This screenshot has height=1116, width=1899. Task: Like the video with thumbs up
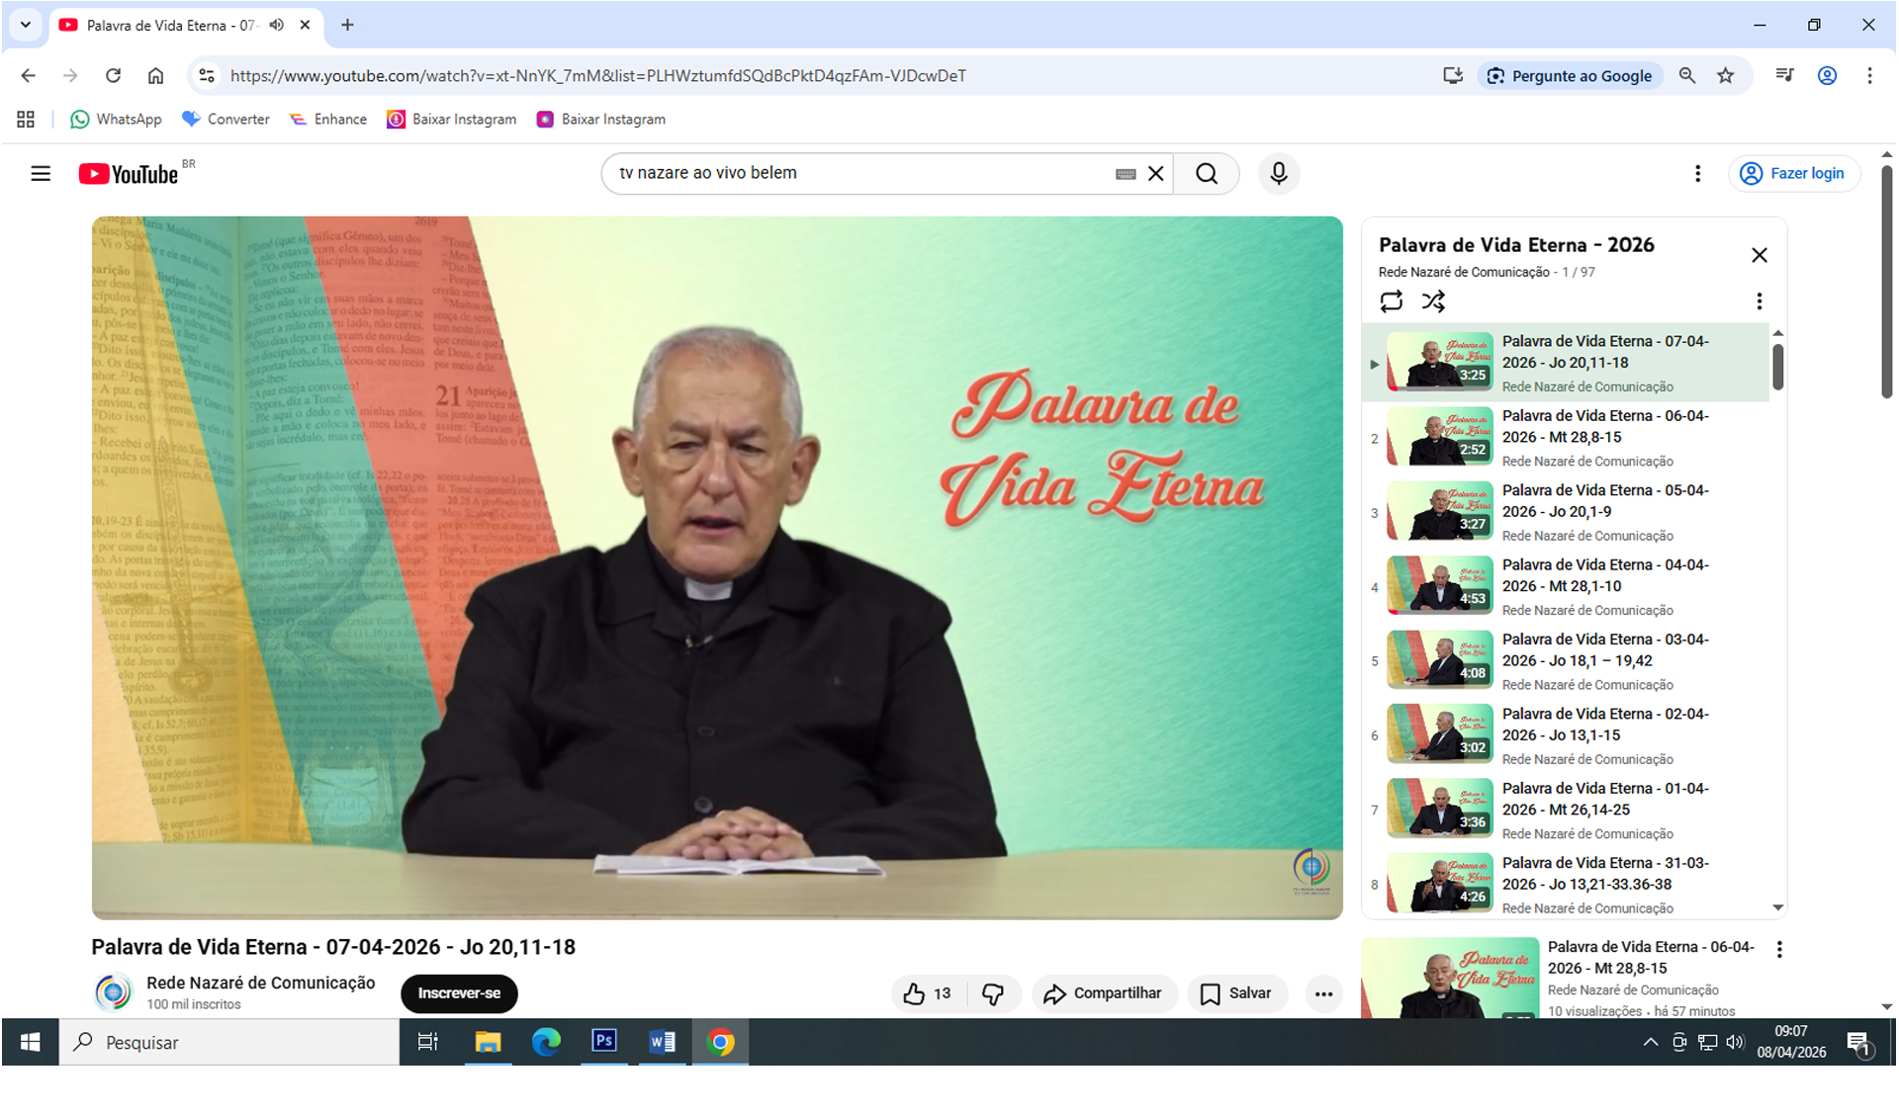click(915, 993)
